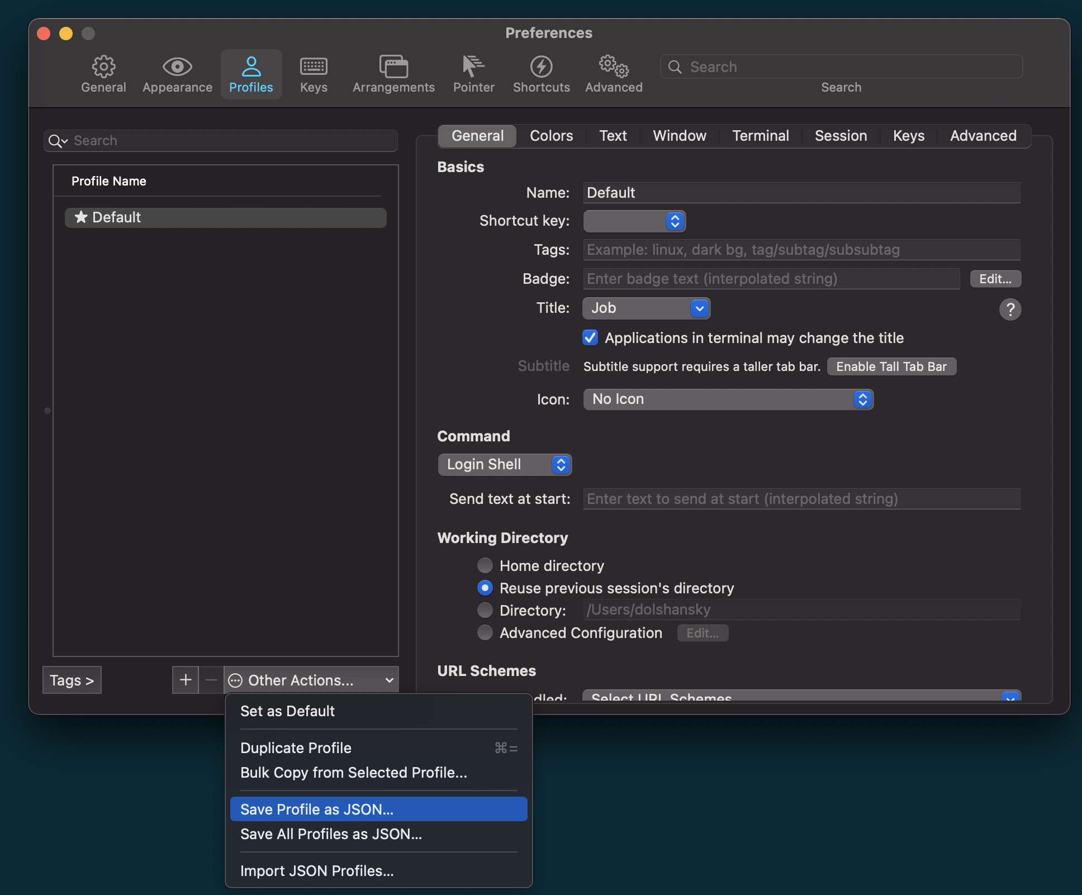Expand the Icon No Icon dropdown
Screen dimensions: 1082x895
click(x=728, y=399)
